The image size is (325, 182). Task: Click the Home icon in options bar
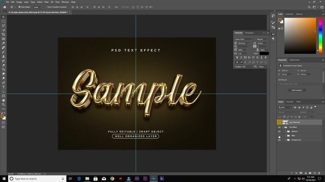click(x=5, y=7)
